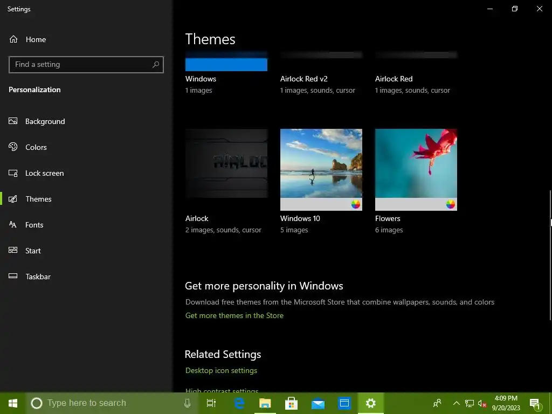Click the Start tiles icon in sidebar
This screenshot has width=552, height=414.
click(x=13, y=250)
